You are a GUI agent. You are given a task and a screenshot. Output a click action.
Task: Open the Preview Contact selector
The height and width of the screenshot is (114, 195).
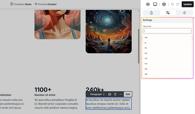coord(45,4)
